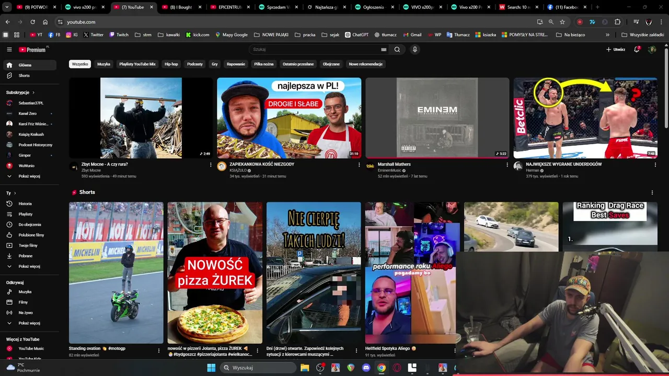Open the account avatar menu
This screenshot has height=376, width=669.
click(652, 50)
